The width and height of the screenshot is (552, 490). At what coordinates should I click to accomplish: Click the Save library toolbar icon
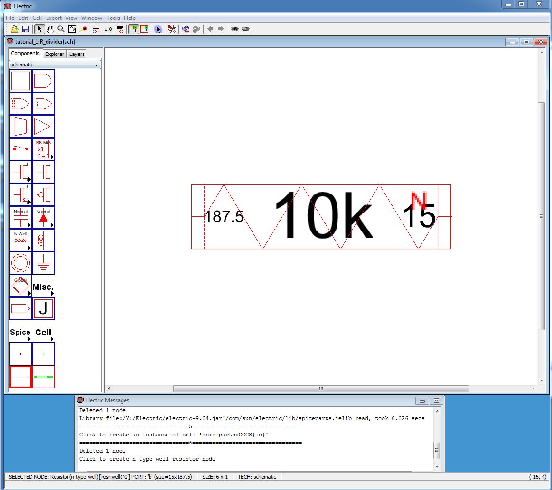[26, 29]
